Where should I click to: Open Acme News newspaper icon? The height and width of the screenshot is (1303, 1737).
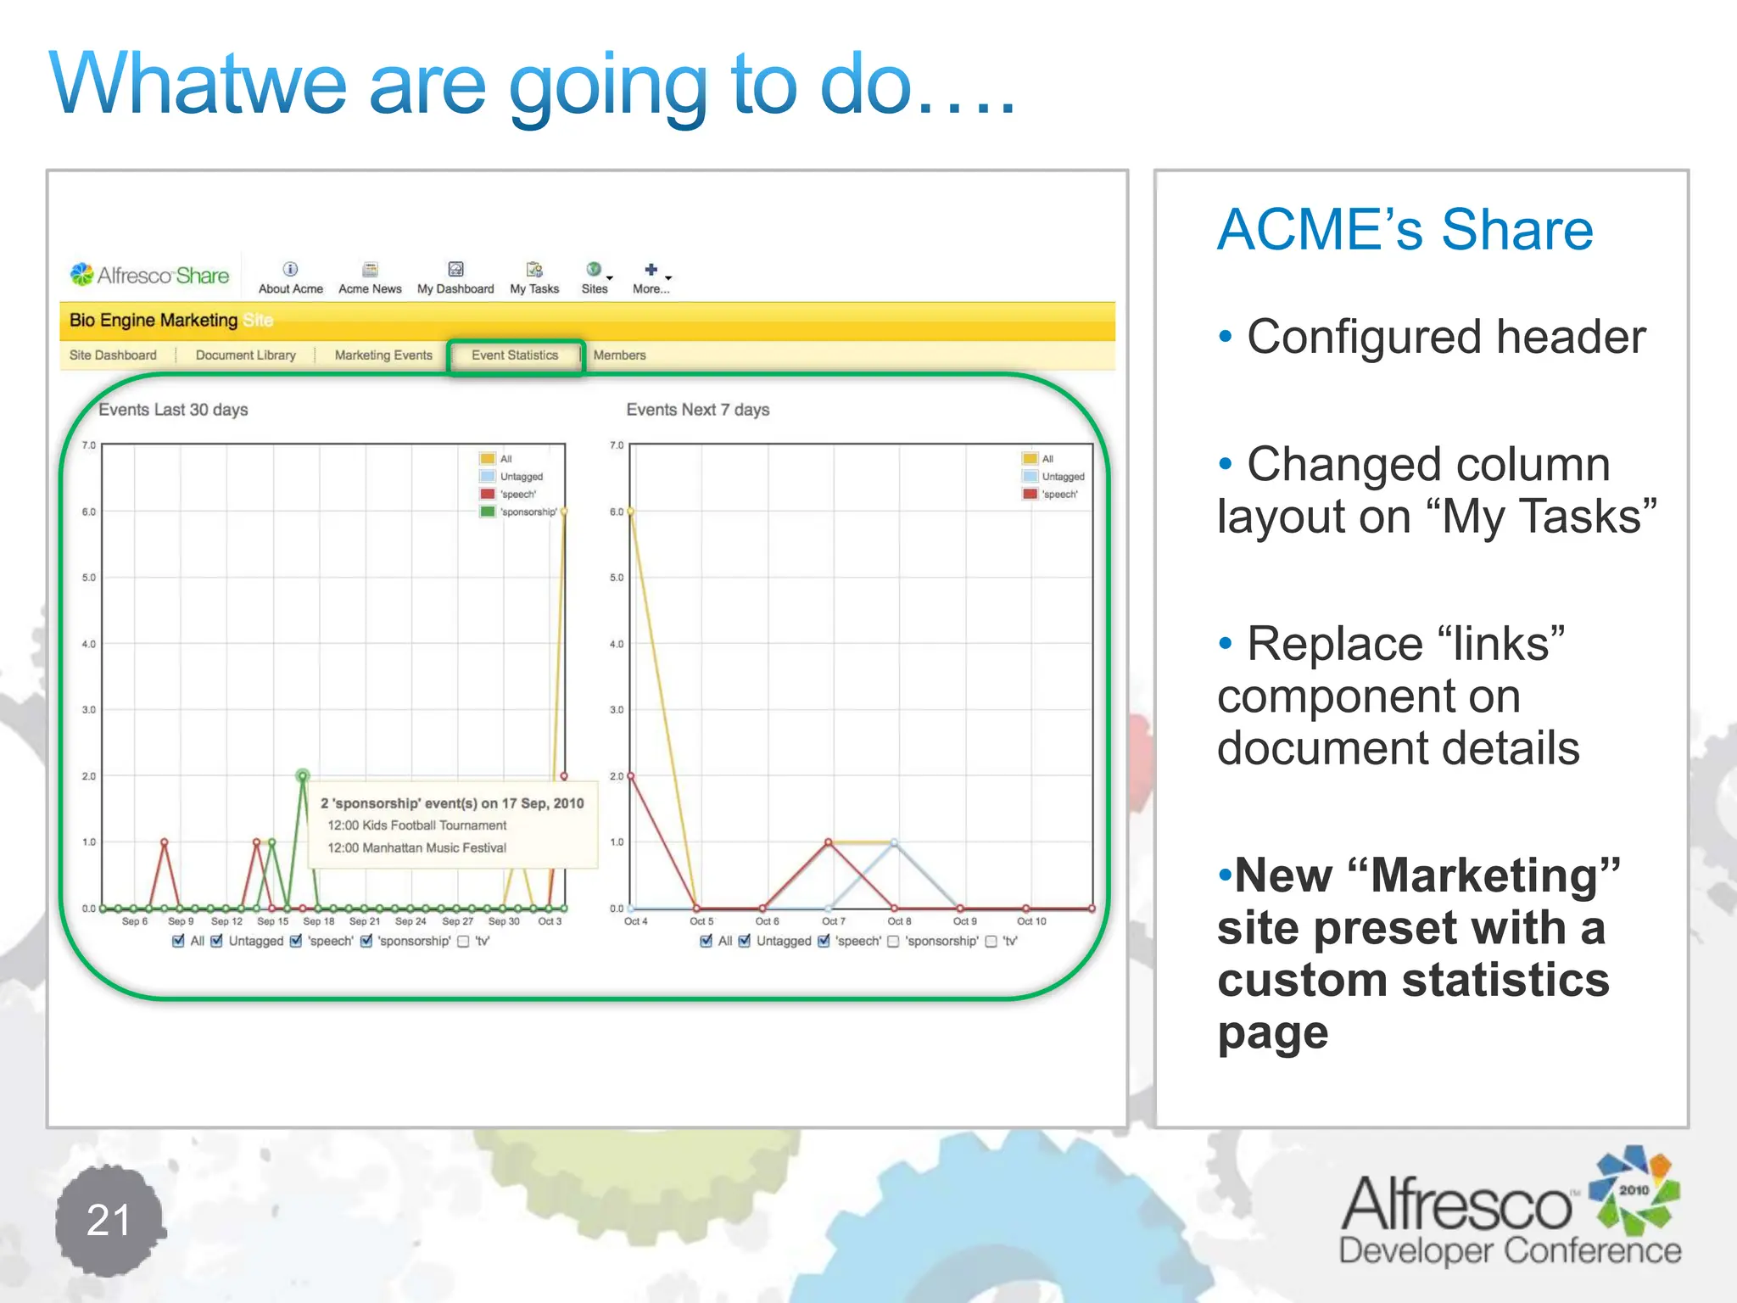tap(370, 269)
